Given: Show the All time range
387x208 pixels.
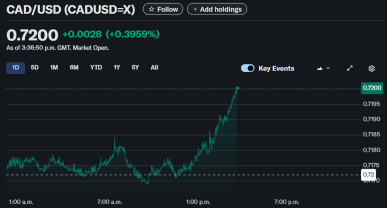Looking at the screenshot, I should coord(154,68).
